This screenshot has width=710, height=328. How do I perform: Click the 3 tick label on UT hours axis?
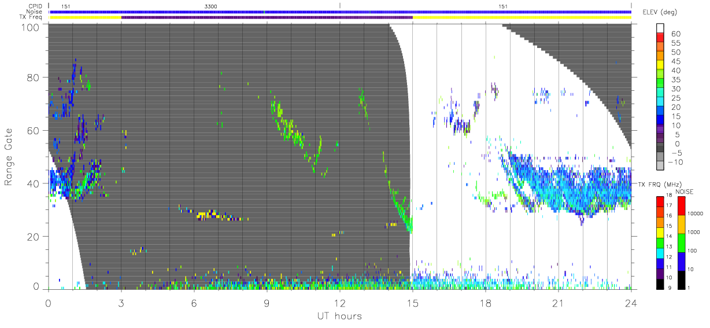tap(121, 303)
